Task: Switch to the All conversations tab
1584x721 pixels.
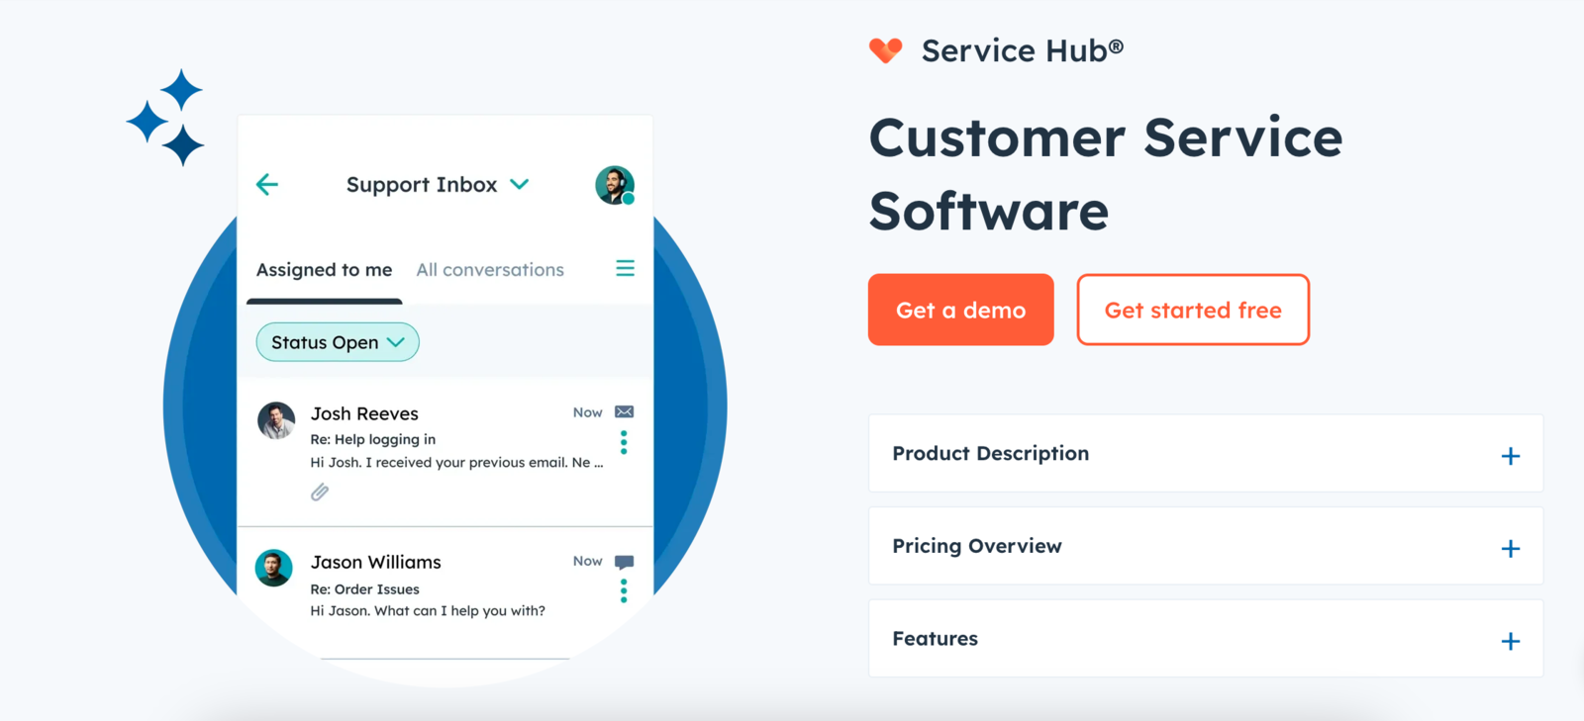Action: 490,270
